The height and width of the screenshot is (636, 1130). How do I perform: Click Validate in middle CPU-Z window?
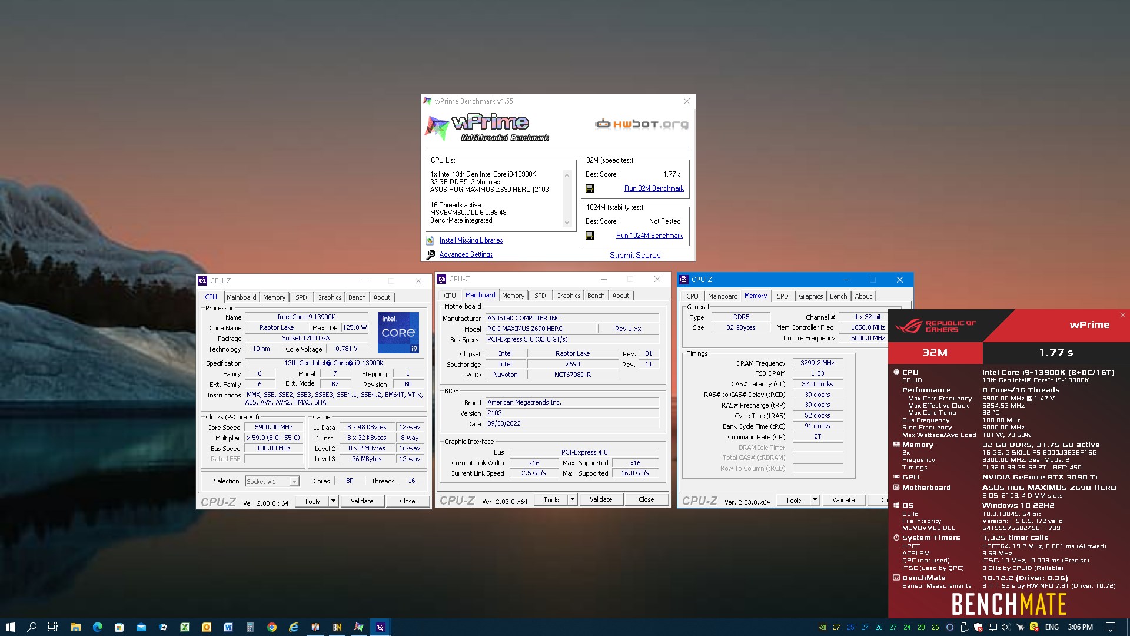pyautogui.click(x=601, y=499)
